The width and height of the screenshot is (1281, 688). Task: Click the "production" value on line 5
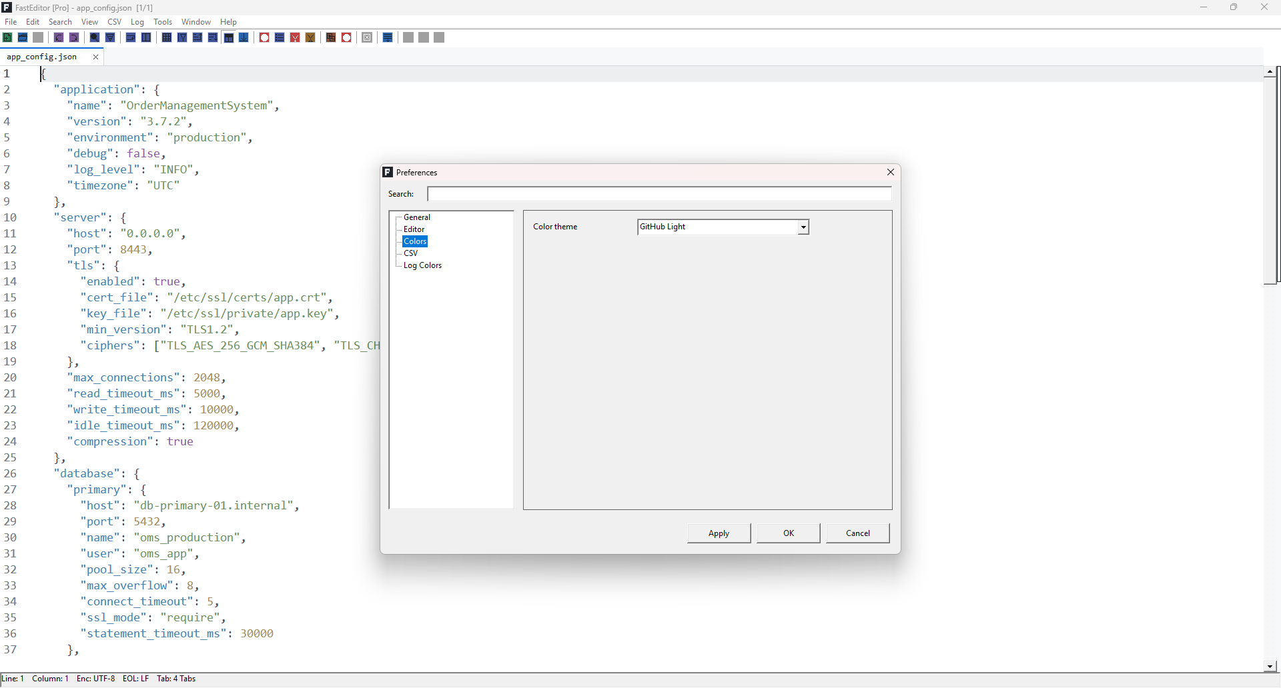click(207, 137)
